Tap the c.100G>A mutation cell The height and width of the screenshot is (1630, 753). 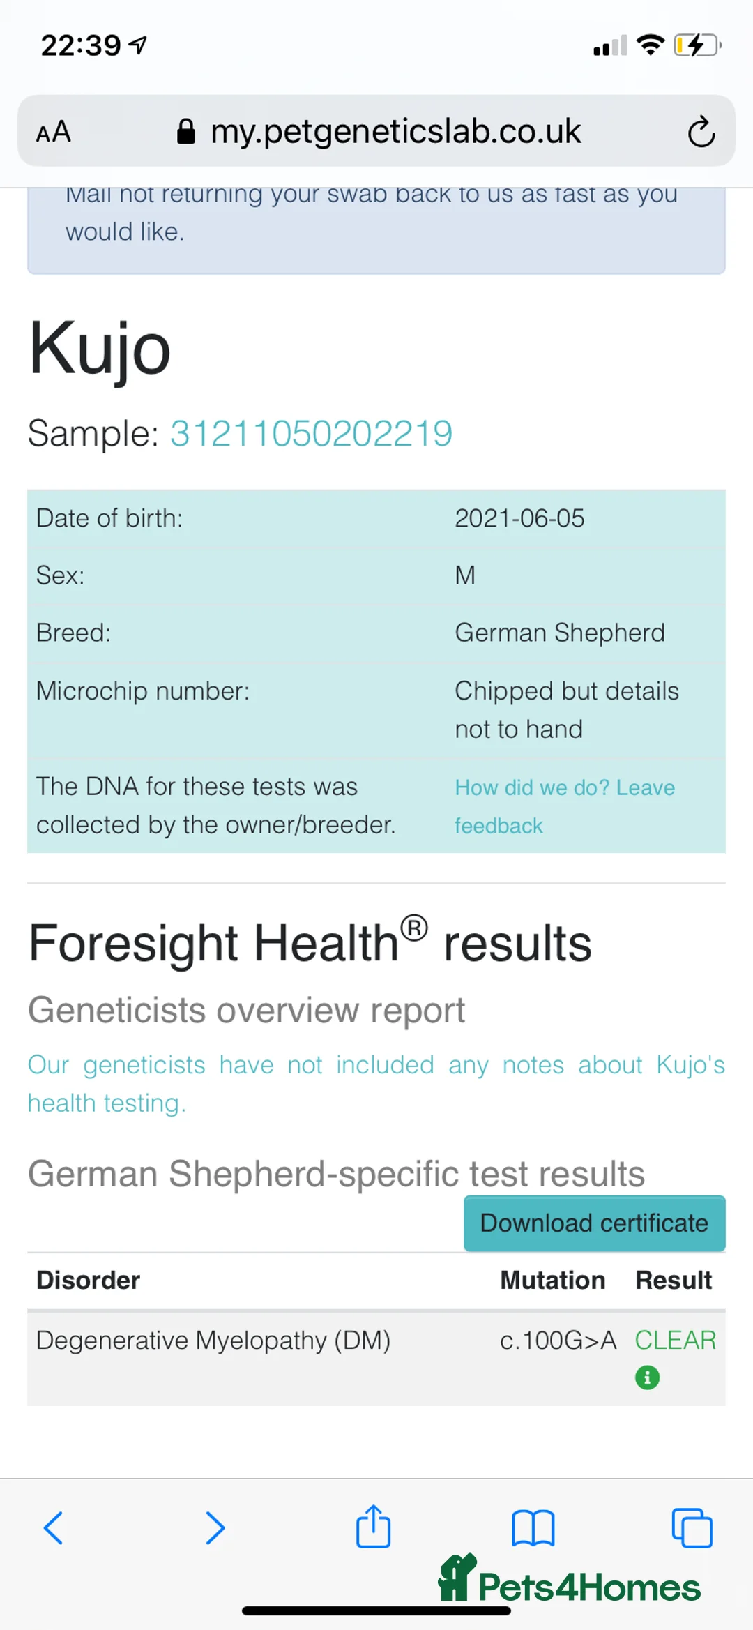point(558,1340)
